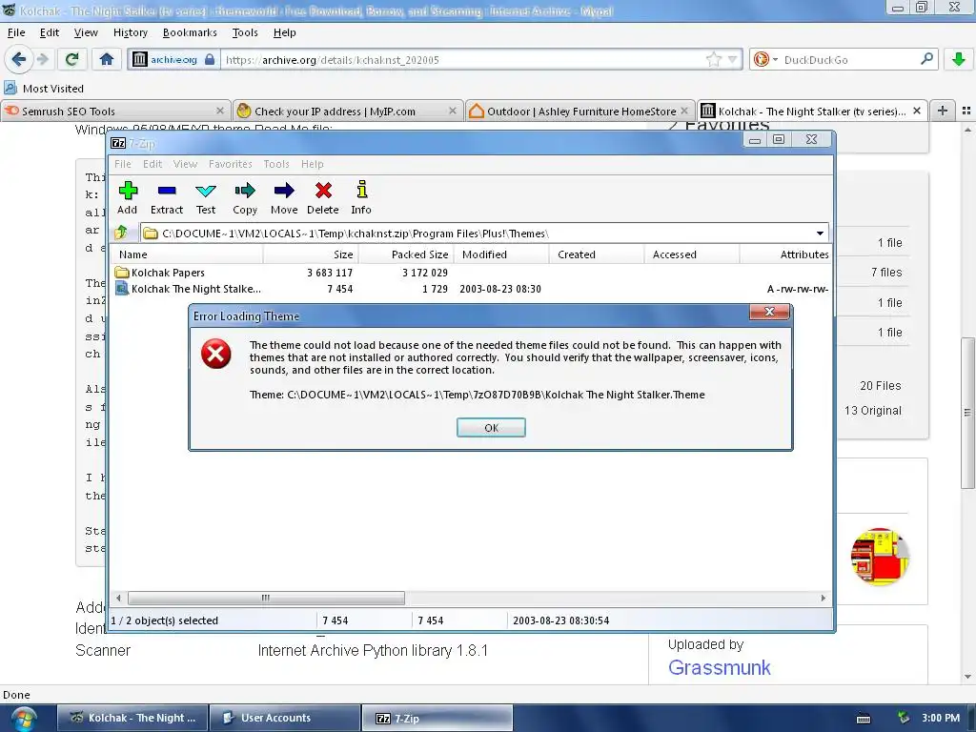Switch to the Kolchak browser taskbar button
The height and width of the screenshot is (732, 976).
click(132, 718)
